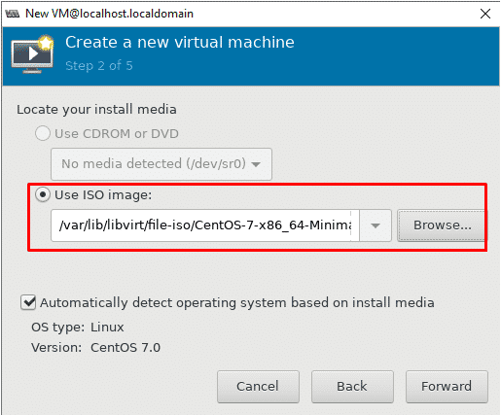This screenshot has width=501, height=415.
Task: Click Browse to locate an ISO file
Action: point(442,225)
